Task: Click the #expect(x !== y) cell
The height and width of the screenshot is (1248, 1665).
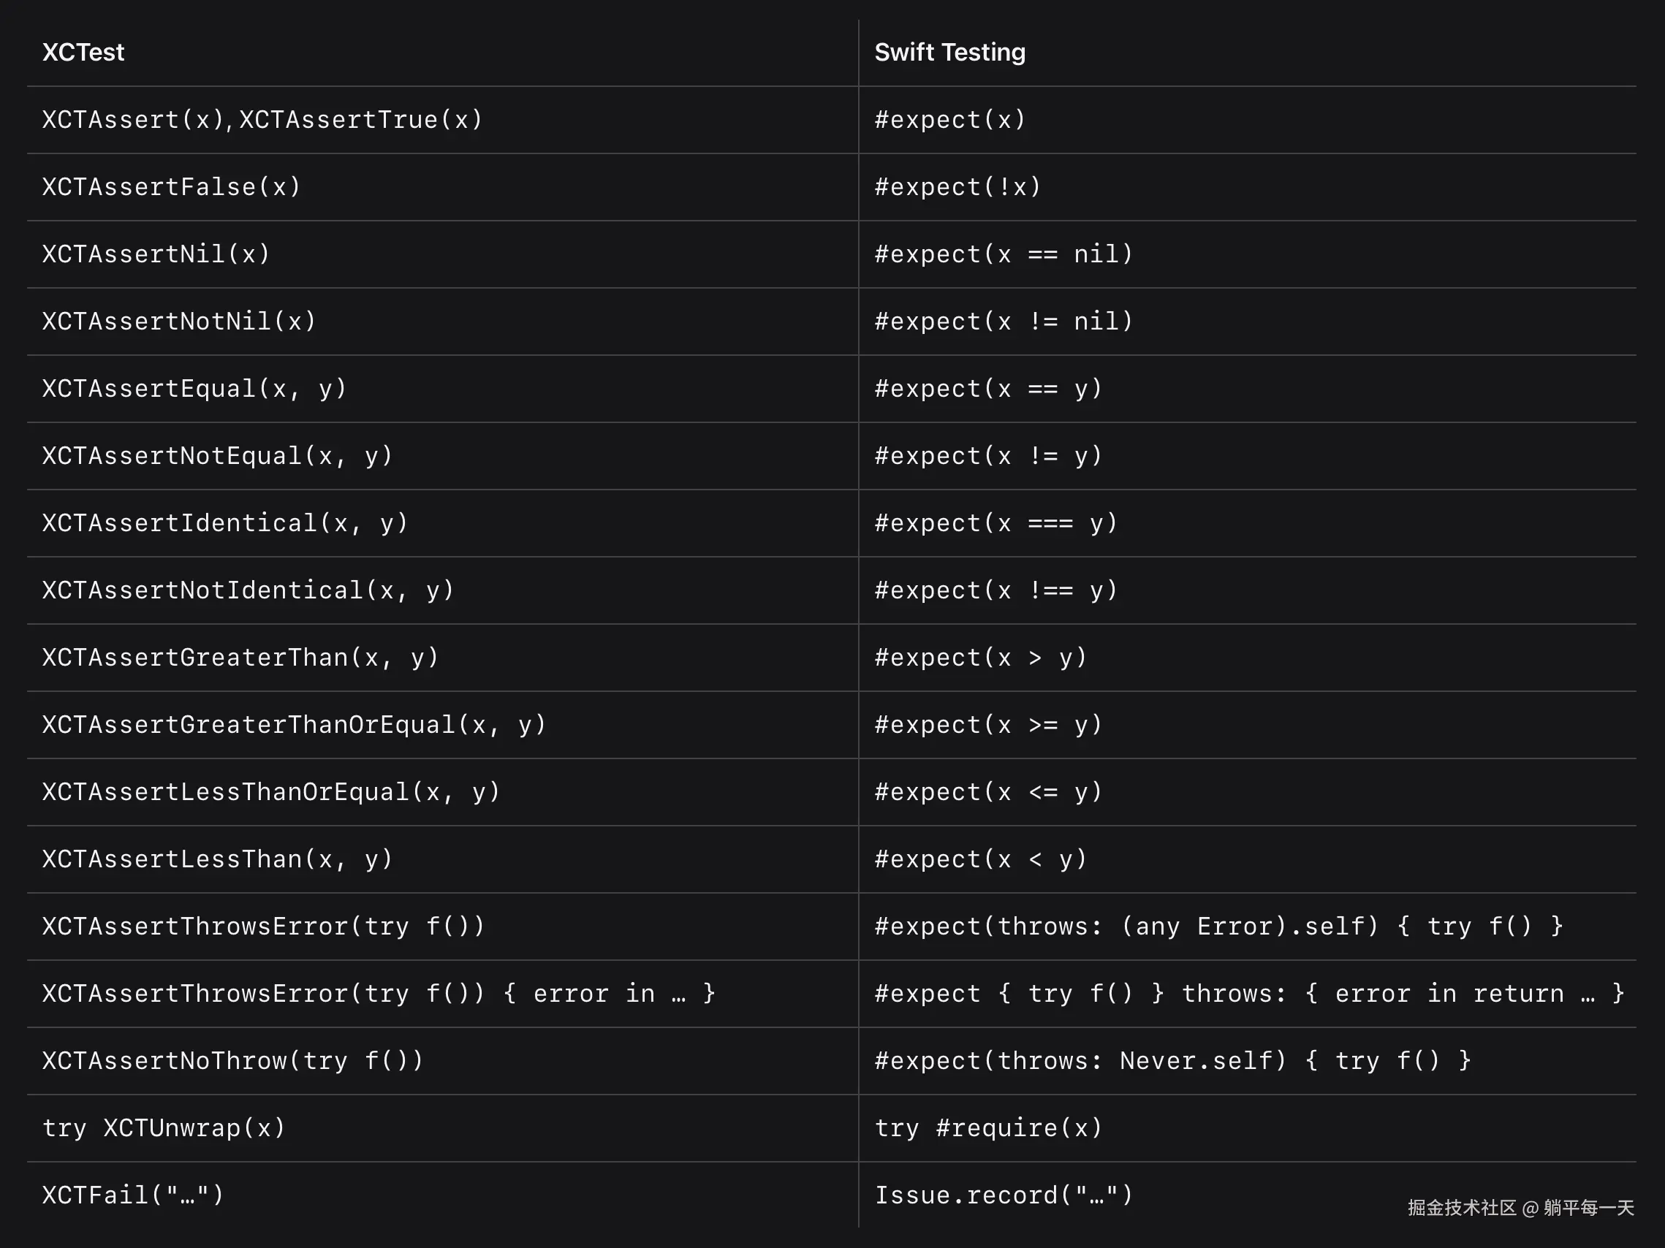Action: point(995,590)
